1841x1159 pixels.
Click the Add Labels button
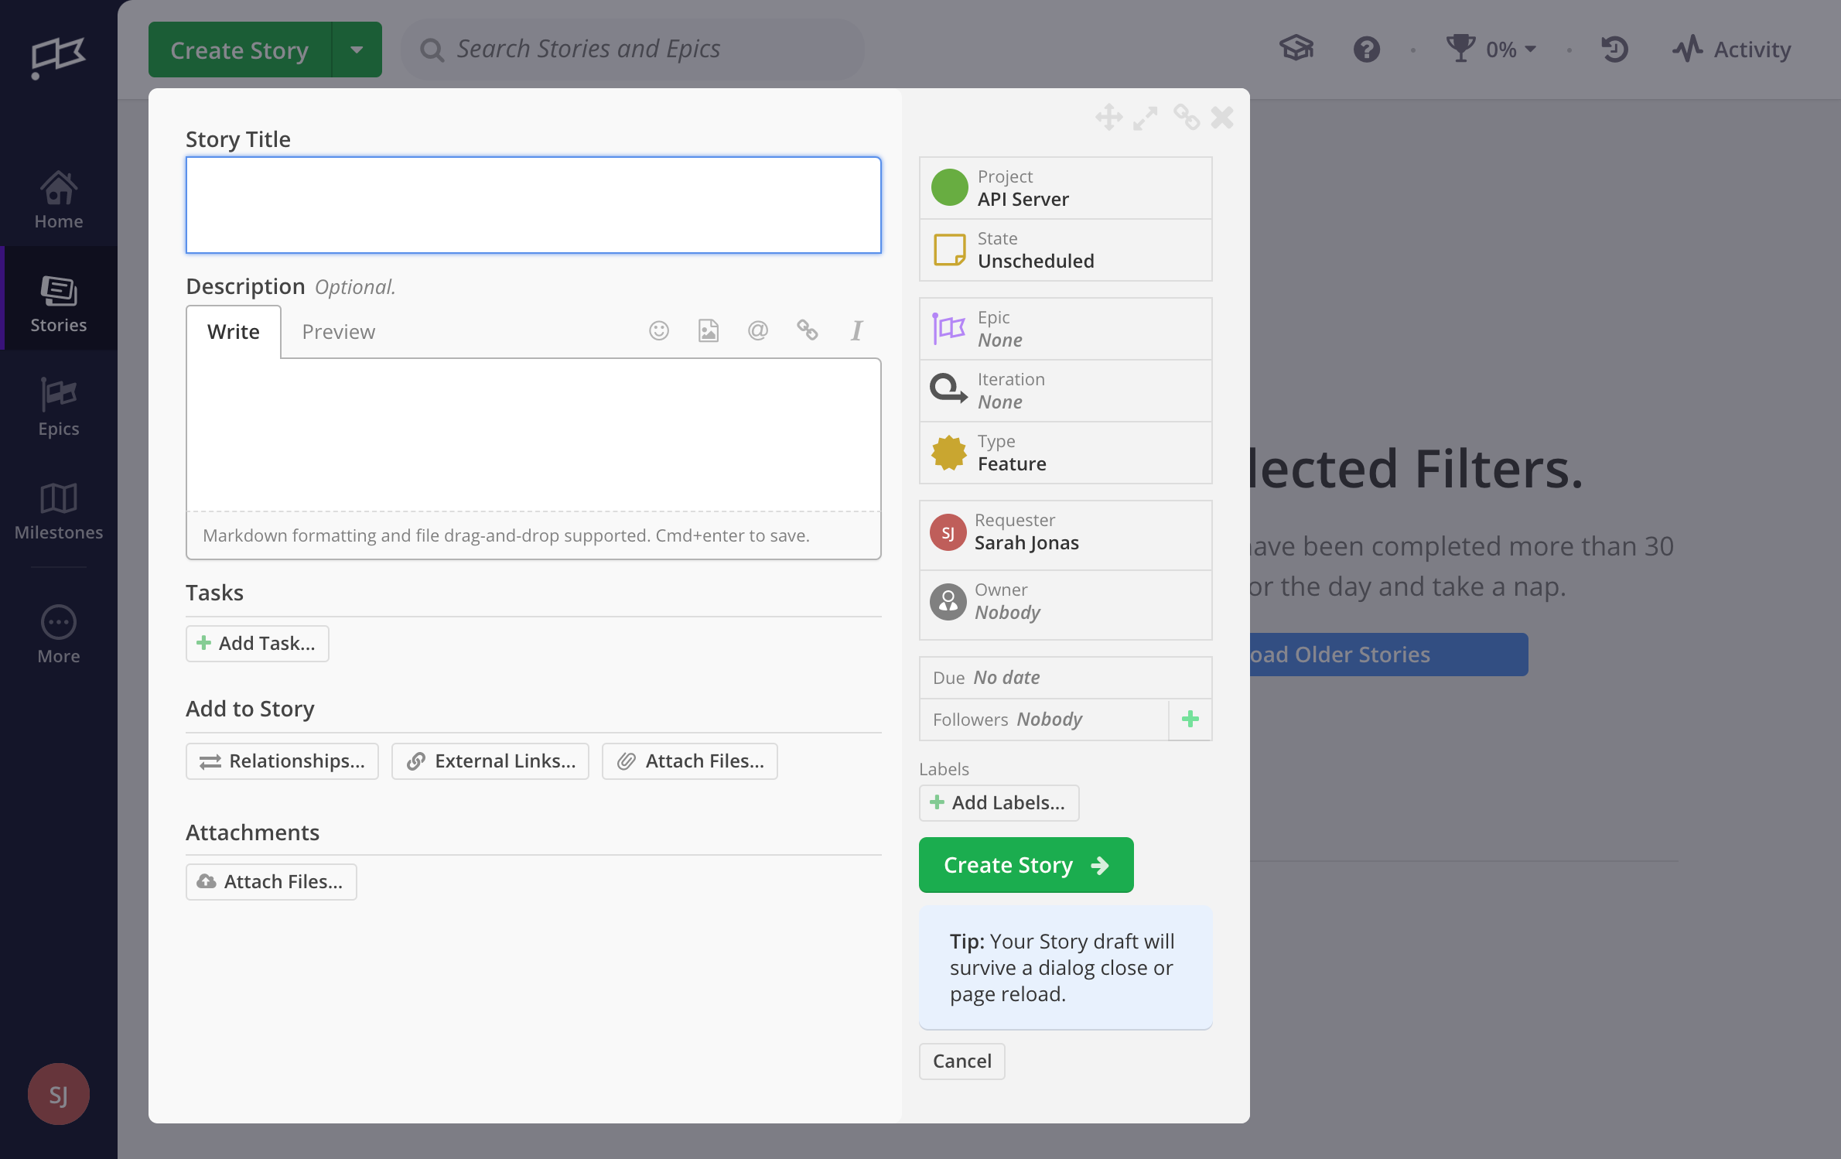click(x=997, y=802)
